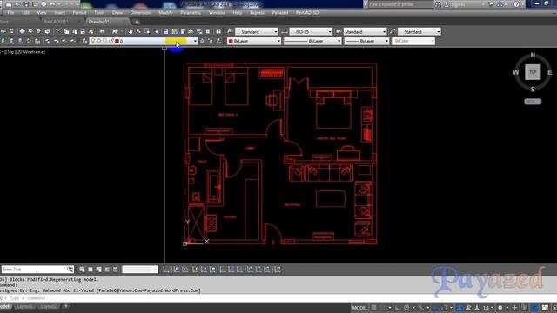Click the E compass direction on ViewCube
The width and height of the screenshot is (557, 313).
[x=549, y=72]
